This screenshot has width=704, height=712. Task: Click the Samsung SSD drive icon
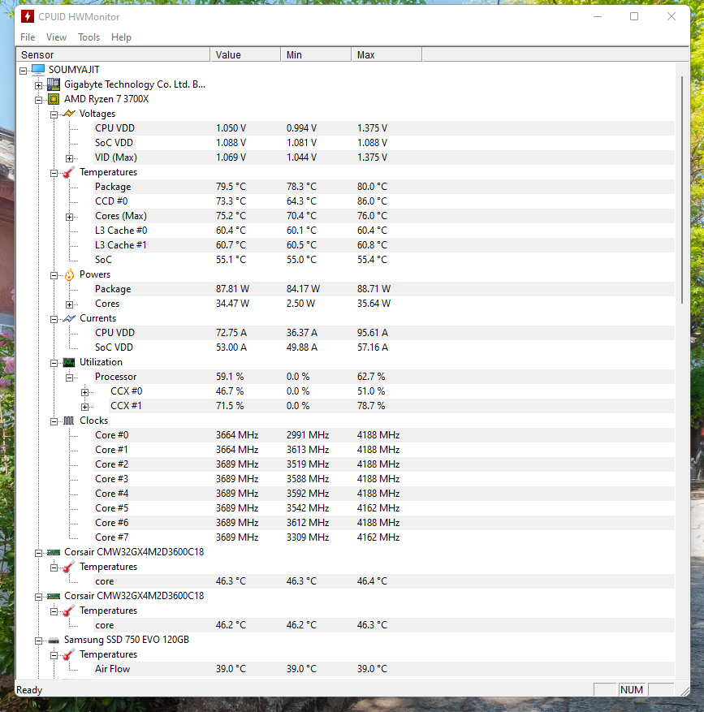(54, 641)
